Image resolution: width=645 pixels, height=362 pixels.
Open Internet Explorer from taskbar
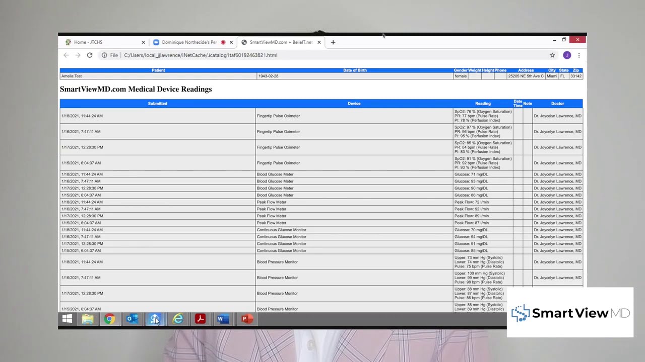pos(178,319)
